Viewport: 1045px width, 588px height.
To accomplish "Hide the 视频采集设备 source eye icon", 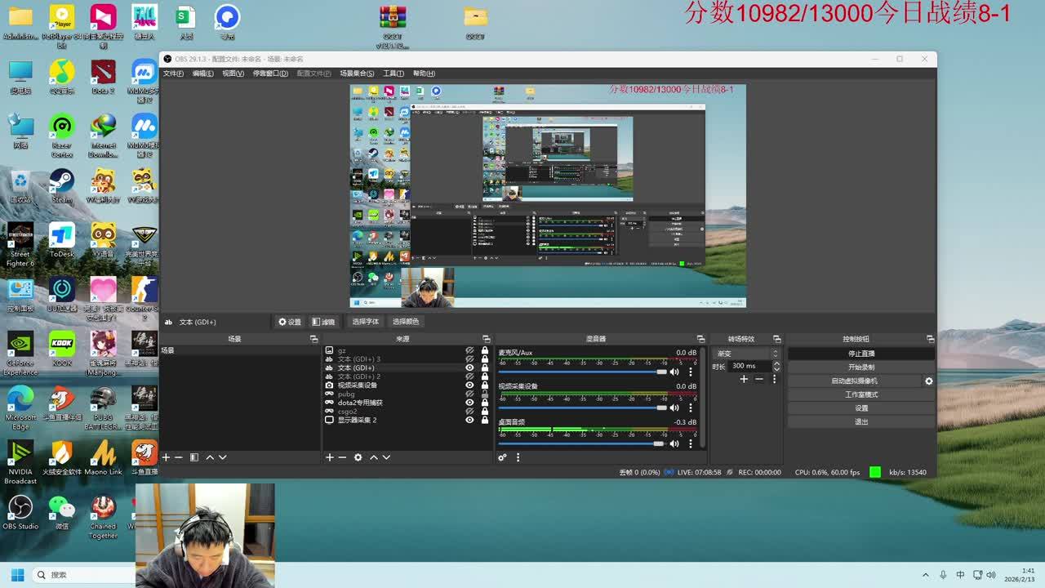I will tap(469, 385).
